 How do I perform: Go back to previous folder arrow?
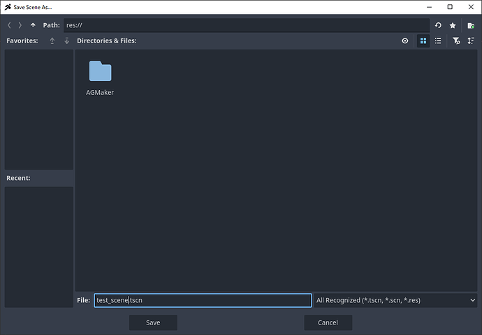[x=10, y=25]
